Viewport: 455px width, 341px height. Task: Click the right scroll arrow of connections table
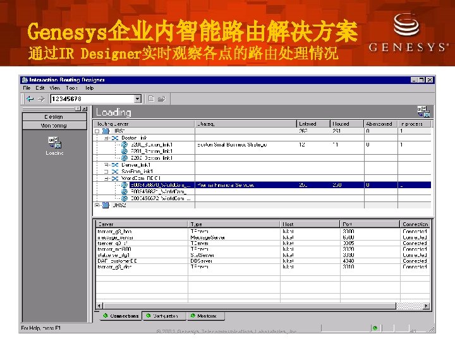426,306
